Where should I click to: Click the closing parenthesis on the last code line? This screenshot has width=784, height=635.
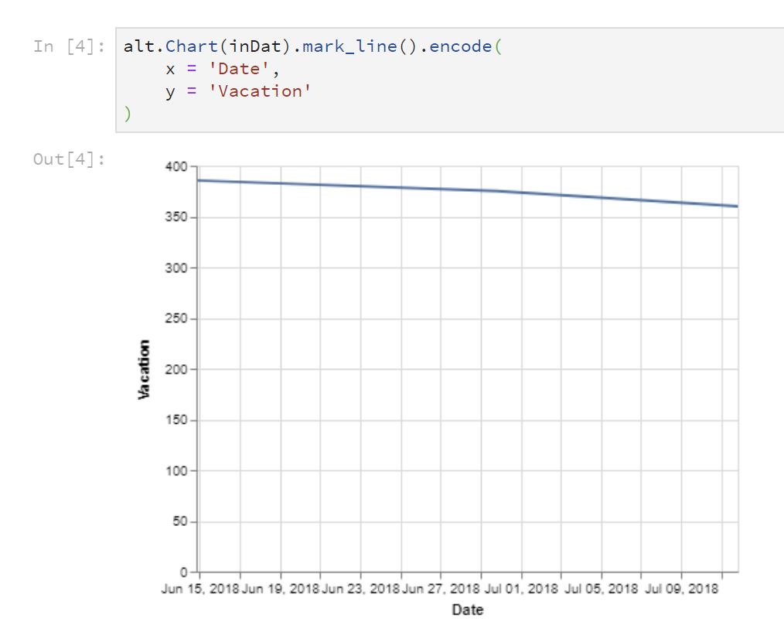[128, 113]
